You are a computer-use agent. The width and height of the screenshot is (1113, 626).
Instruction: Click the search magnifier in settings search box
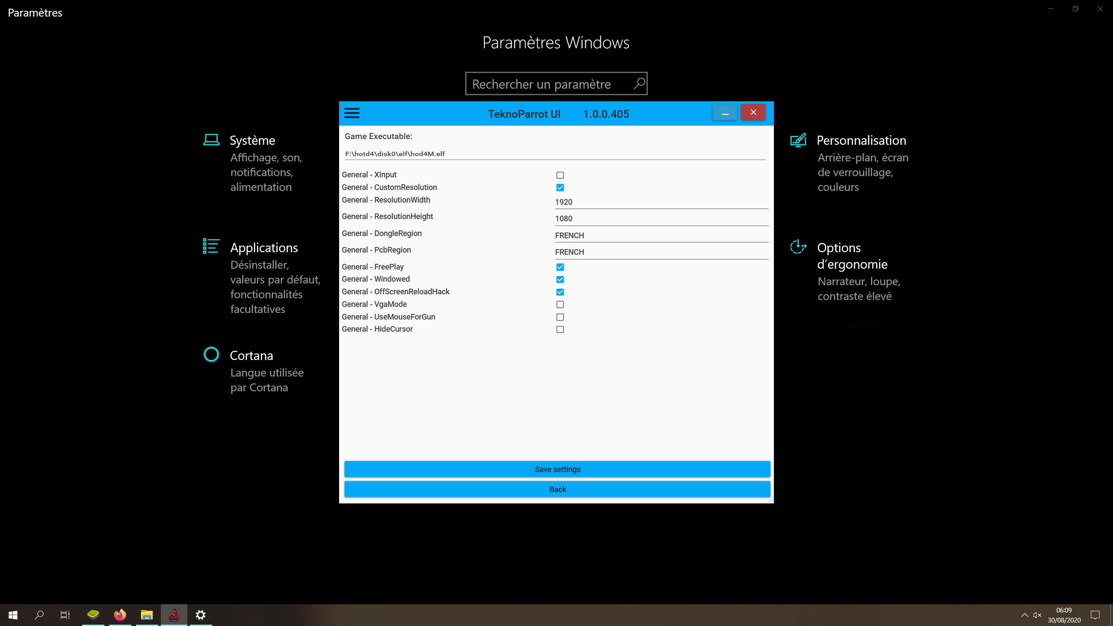click(639, 83)
